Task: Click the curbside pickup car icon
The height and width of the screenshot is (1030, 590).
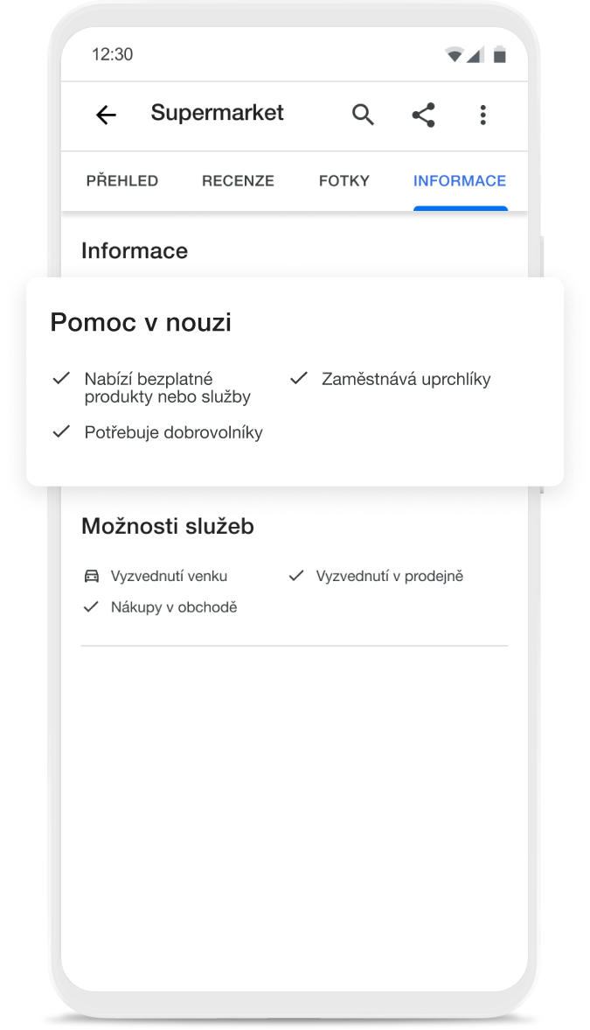Action: click(92, 576)
